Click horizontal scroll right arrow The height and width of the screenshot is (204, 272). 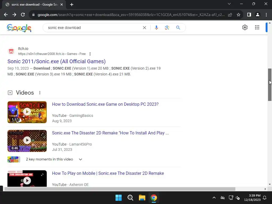[265, 189]
